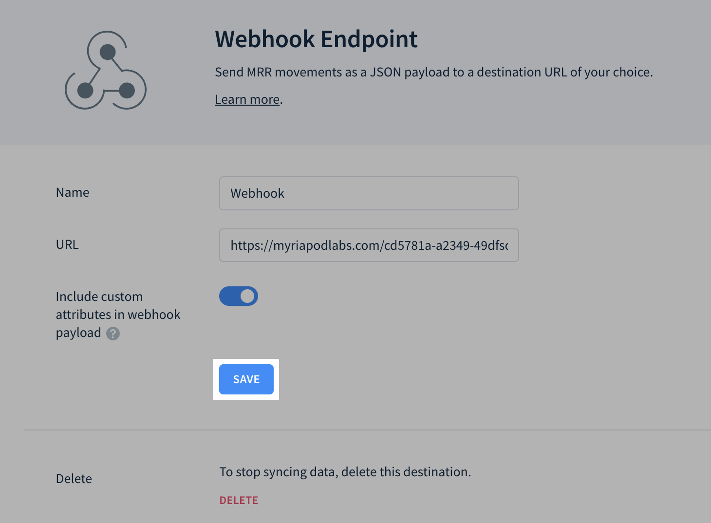Image resolution: width=711 pixels, height=523 pixels.
Task: Click the URL field with myriapodlabs address
Action: coord(369,245)
